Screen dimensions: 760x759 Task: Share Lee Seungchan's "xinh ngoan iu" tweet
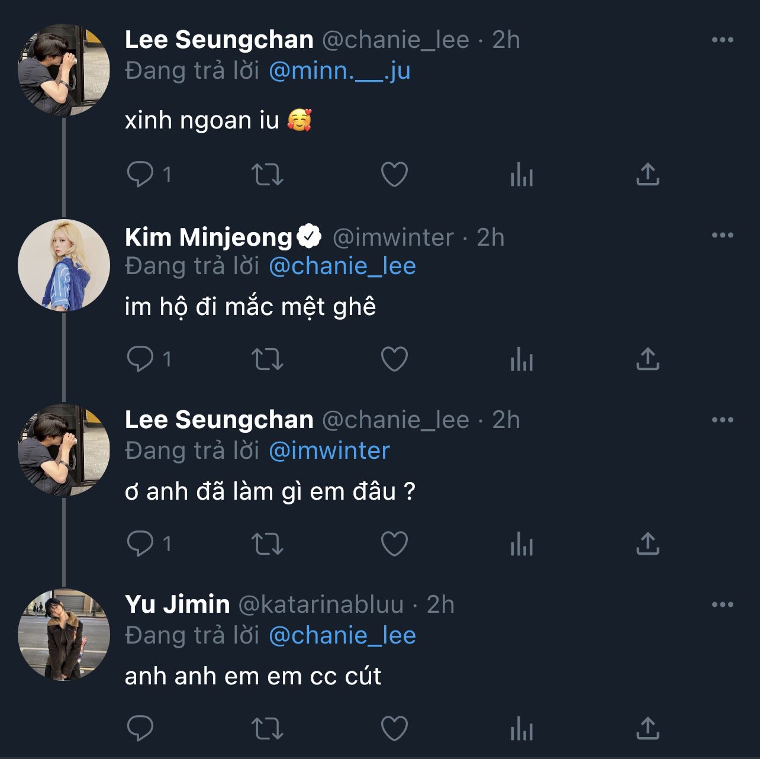[648, 175]
